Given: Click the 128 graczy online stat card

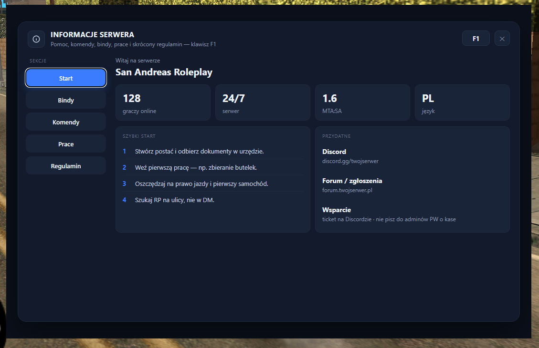Looking at the screenshot, I should (x=163, y=102).
